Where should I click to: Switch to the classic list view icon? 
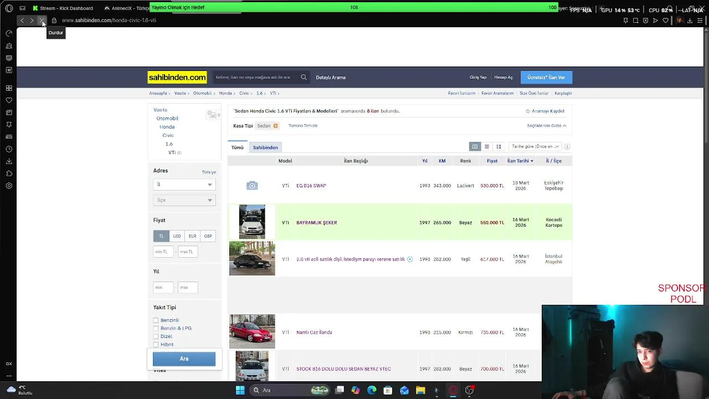click(475, 146)
